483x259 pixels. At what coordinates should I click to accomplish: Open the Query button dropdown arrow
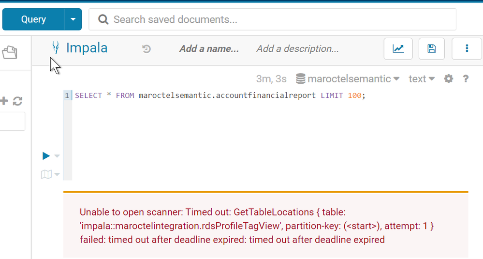[x=73, y=19]
